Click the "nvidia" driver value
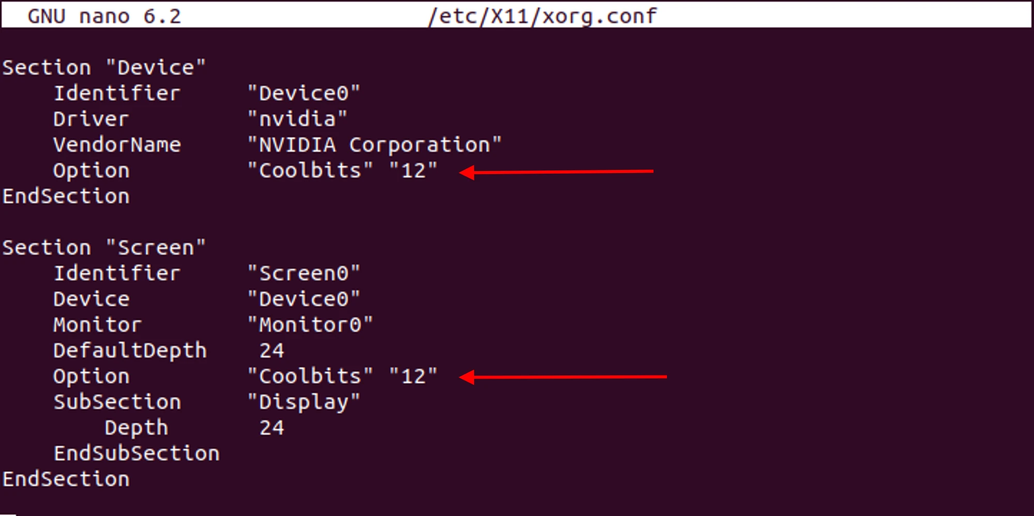 [x=297, y=119]
